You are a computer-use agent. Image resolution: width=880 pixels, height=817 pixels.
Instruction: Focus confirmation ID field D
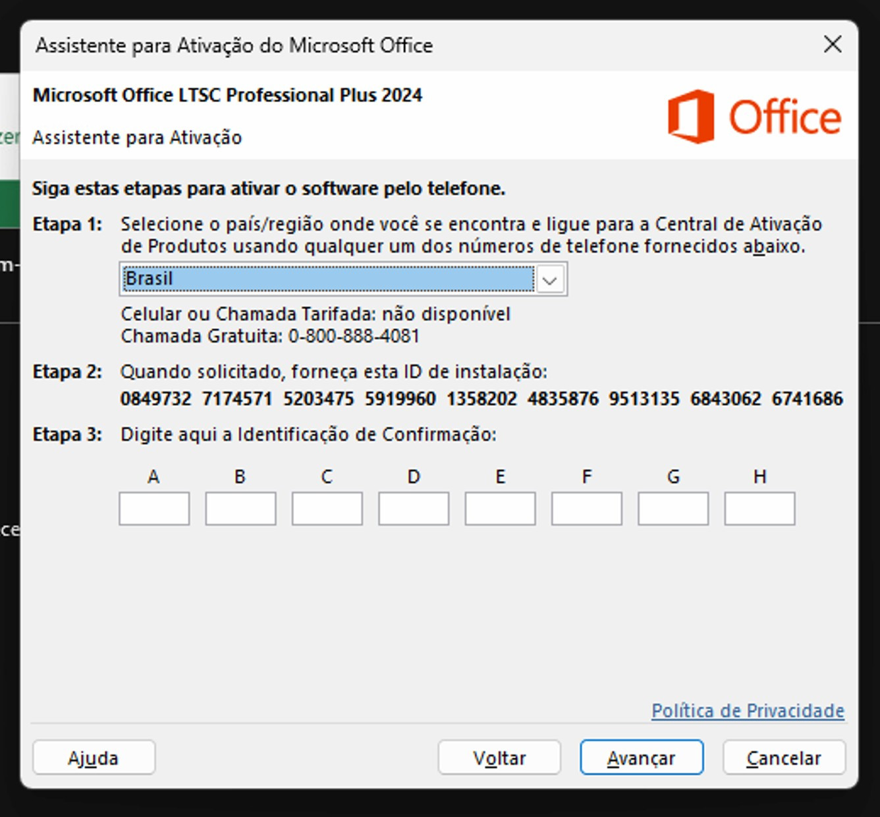click(x=414, y=509)
